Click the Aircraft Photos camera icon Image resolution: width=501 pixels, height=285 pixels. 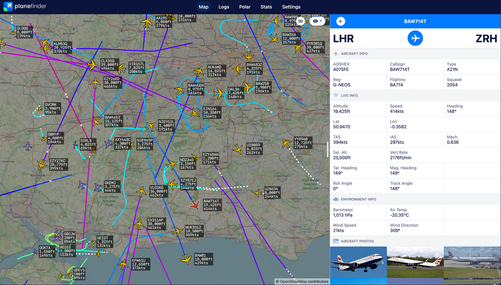pos(336,241)
